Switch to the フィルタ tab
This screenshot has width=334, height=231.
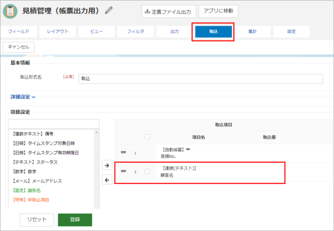pyautogui.click(x=136, y=31)
